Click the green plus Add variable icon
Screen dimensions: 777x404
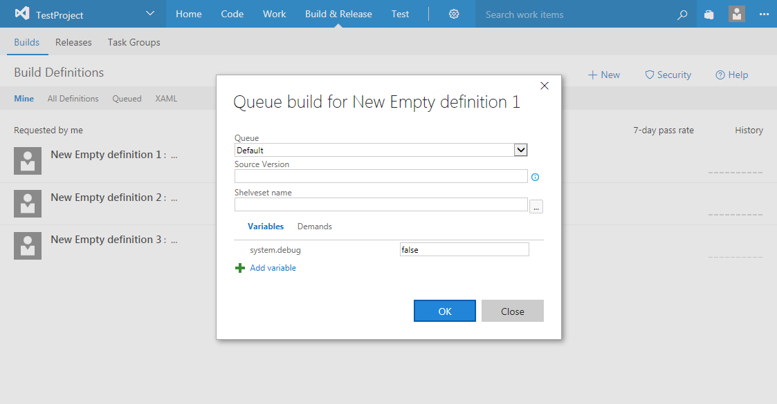(x=240, y=268)
